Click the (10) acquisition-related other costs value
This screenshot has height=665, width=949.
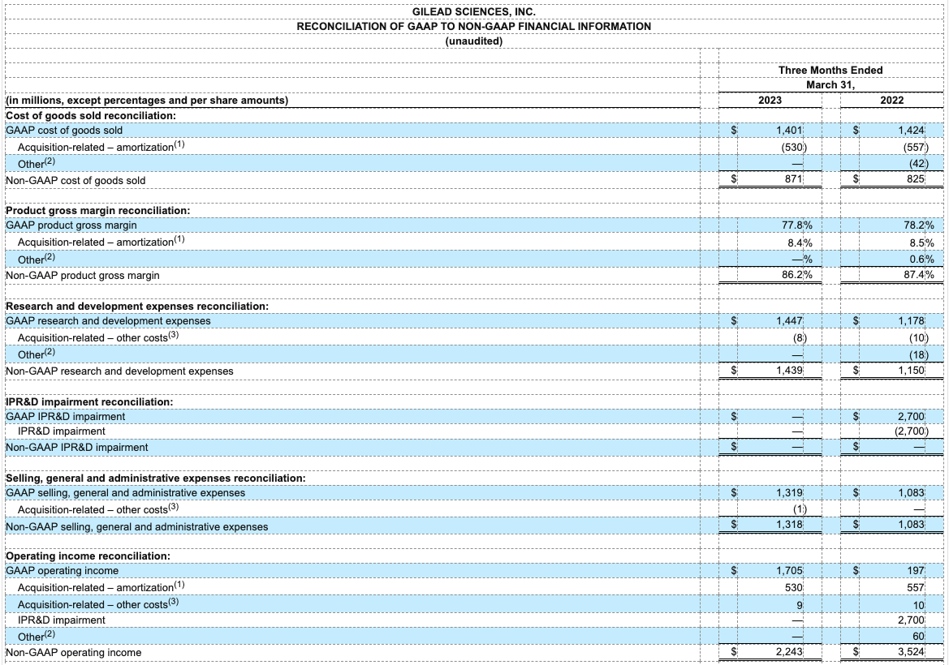pyautogui.click(x=918, y=338)
